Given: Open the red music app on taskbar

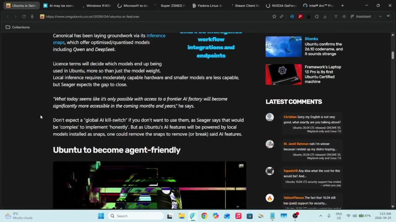Looking at the screenshot, I should [238, 216].
